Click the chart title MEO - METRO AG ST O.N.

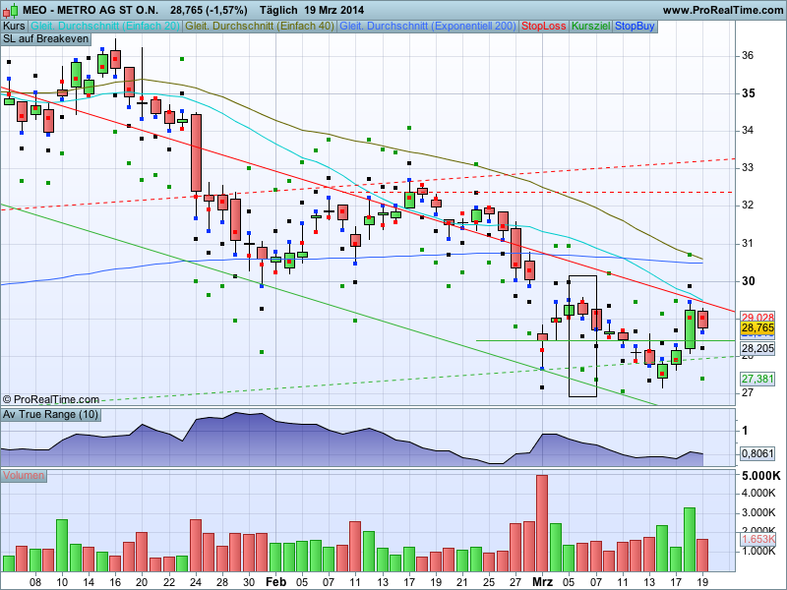(91, 10)
